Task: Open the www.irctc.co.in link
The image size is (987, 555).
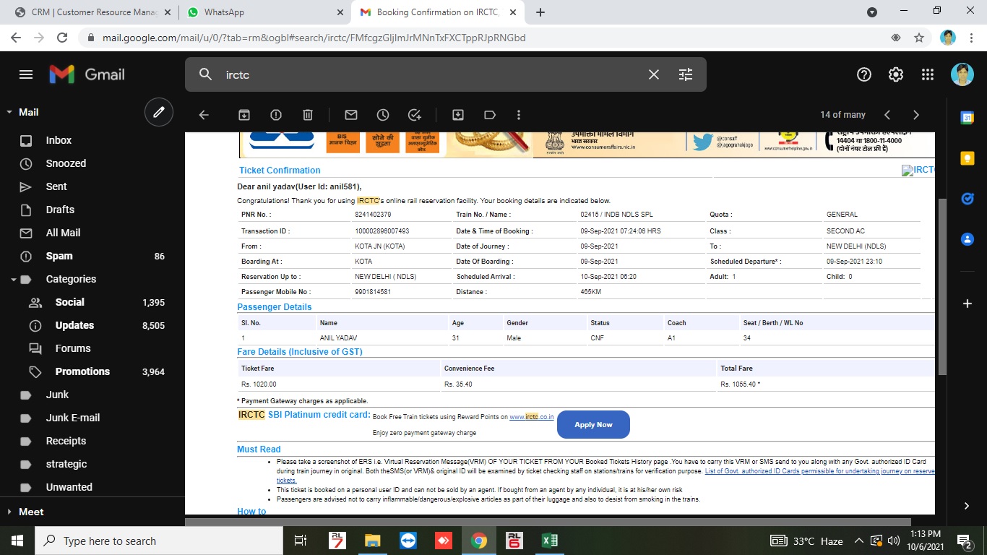Action: (x=532, y=417)
